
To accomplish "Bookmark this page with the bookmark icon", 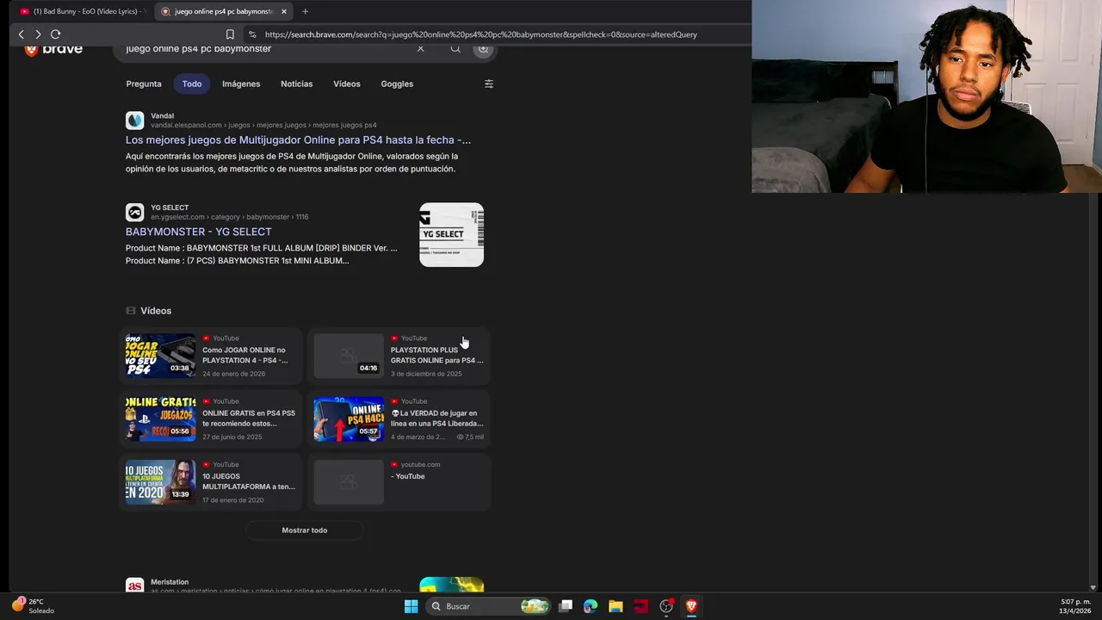I will (230, 34).
